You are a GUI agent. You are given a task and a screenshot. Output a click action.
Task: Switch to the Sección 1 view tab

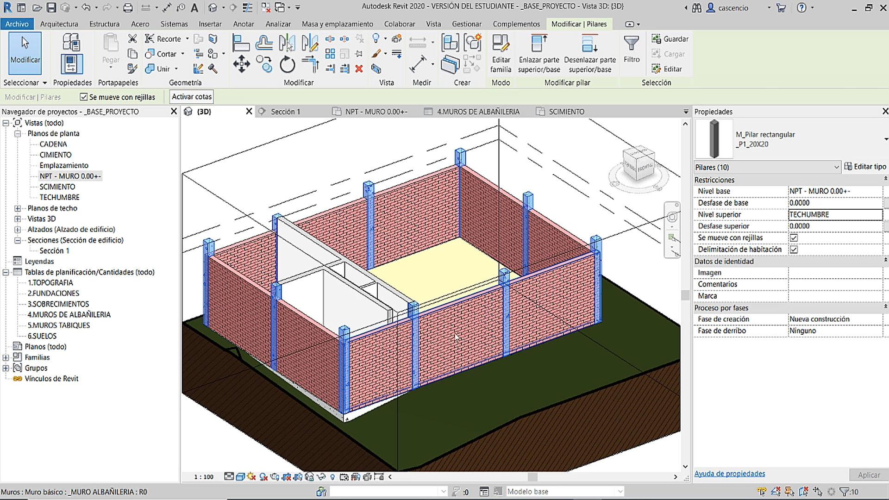285,111
